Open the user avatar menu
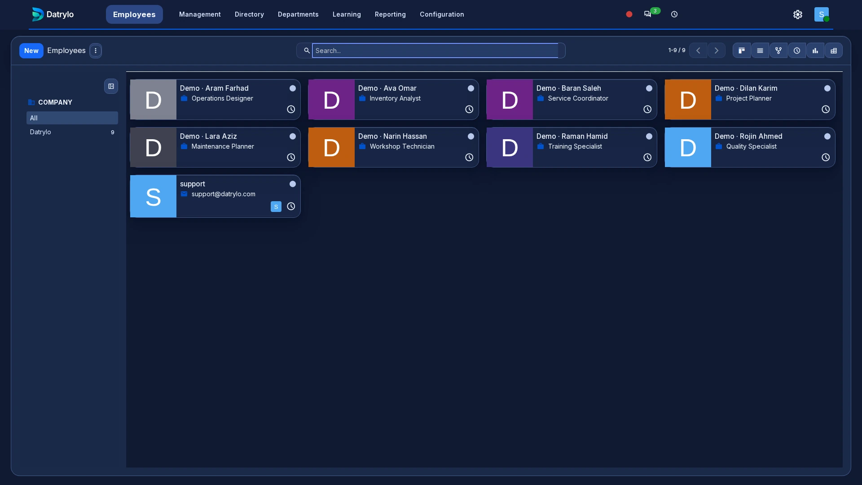Screen dimensions: 862x485 (822, 14)
